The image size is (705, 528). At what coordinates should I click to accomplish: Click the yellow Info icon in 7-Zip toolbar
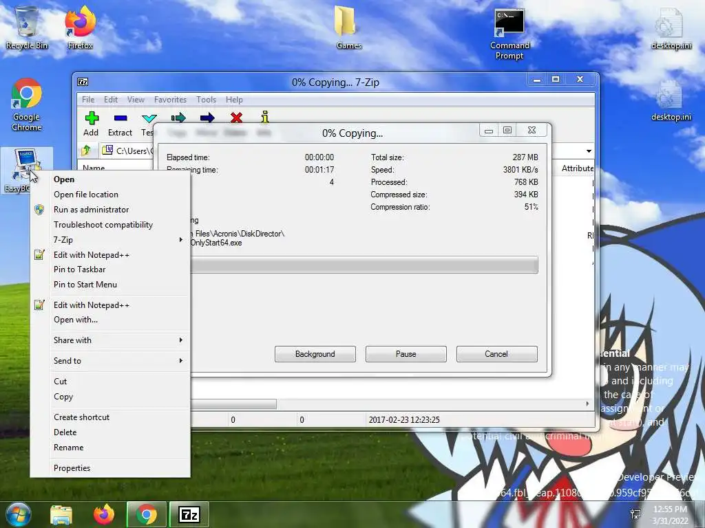point(265,117)
